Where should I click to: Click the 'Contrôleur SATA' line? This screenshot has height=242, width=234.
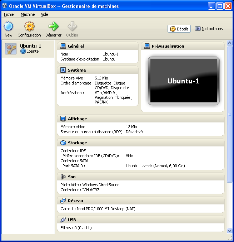coord(74,161)
